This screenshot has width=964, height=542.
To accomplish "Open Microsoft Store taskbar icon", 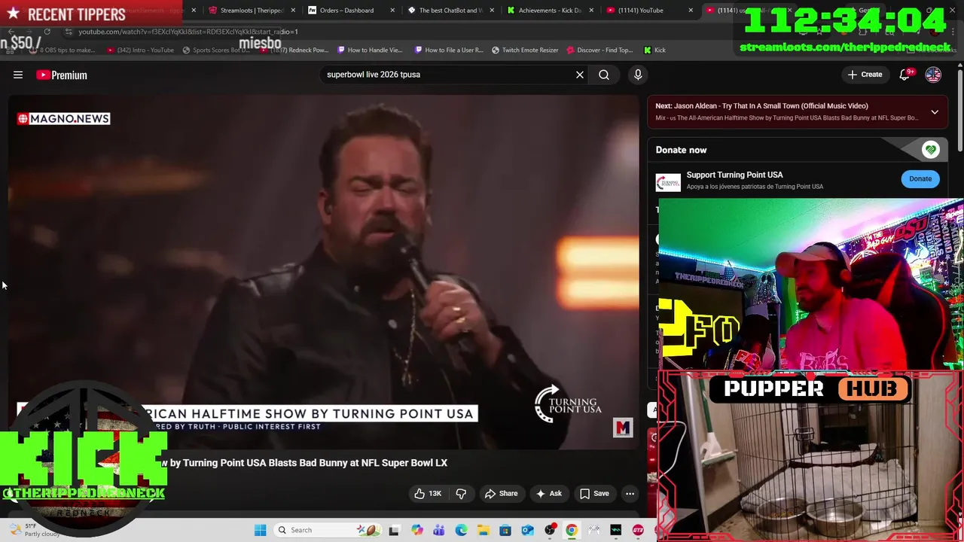I will tap(505, 530).
